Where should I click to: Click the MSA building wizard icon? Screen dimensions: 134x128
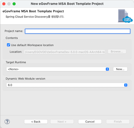click(x=125, y=16)
